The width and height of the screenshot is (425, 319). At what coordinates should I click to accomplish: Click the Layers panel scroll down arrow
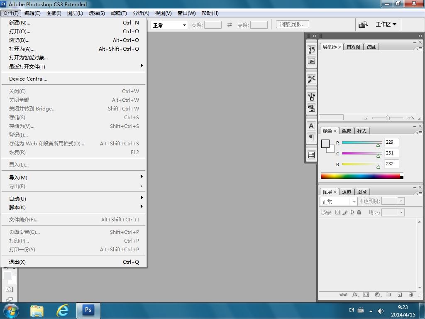420,288
